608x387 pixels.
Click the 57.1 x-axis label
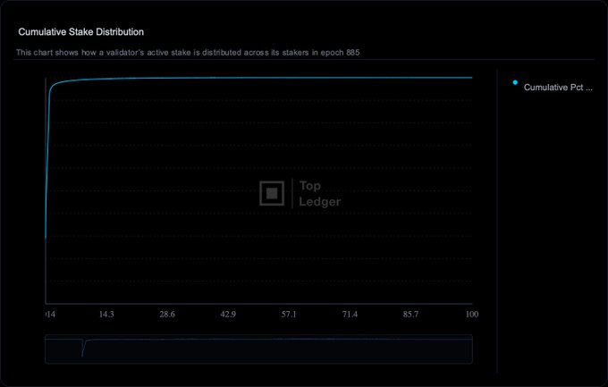(289, 315)
